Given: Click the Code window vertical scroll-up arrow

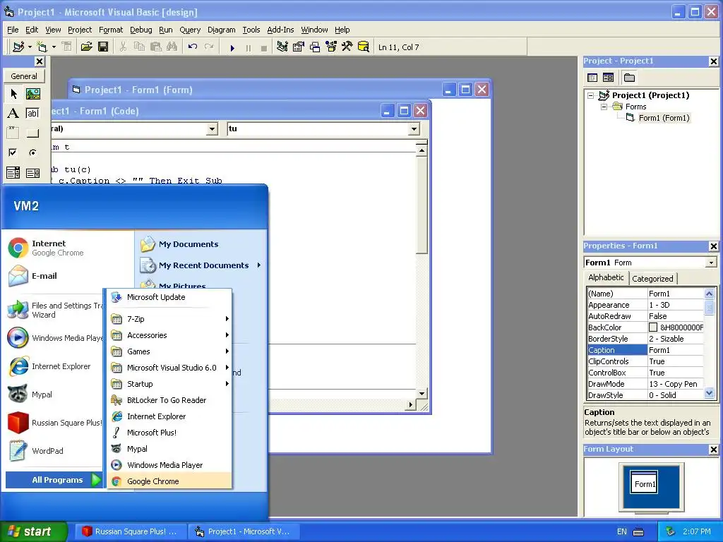Looking at the screenshot, I should (x=422, y=151).
